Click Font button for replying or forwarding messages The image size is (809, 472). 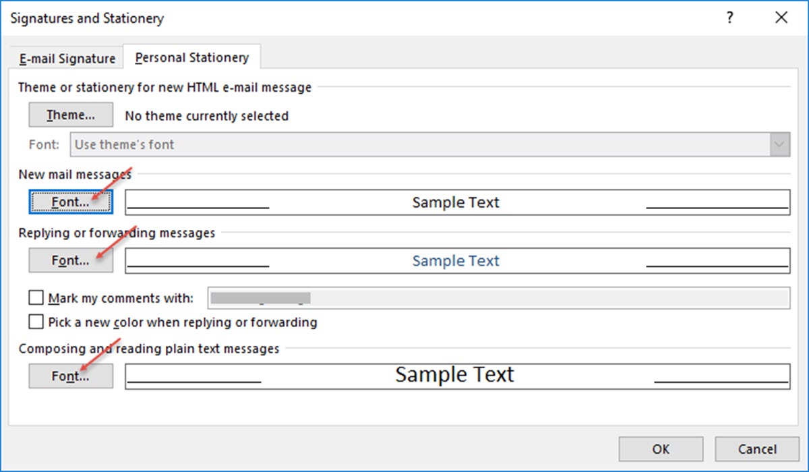[x=70, y=260]
